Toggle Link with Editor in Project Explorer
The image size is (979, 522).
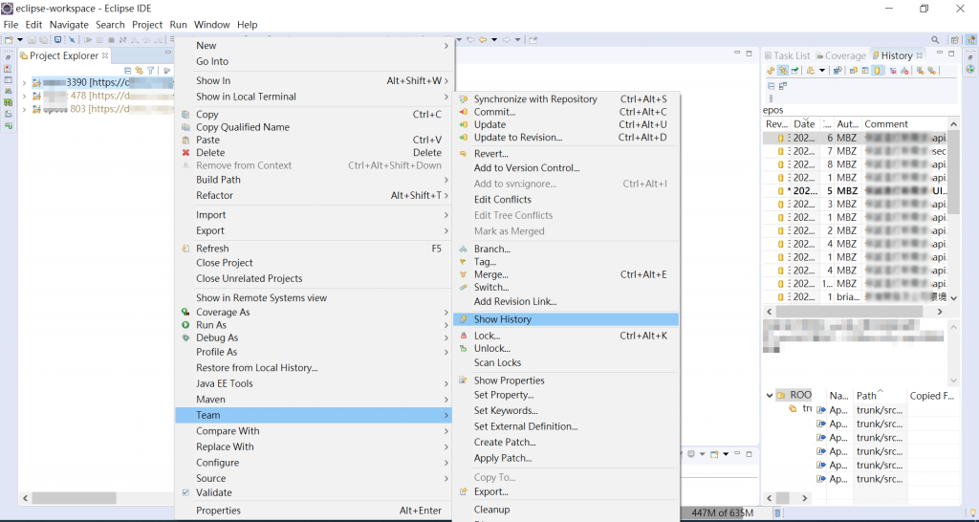(140, 71)
